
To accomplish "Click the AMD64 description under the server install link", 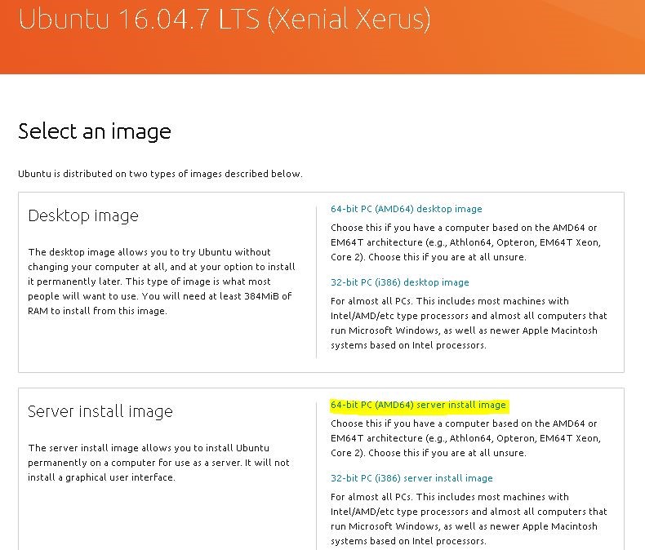I will click(x=465, y=438).
